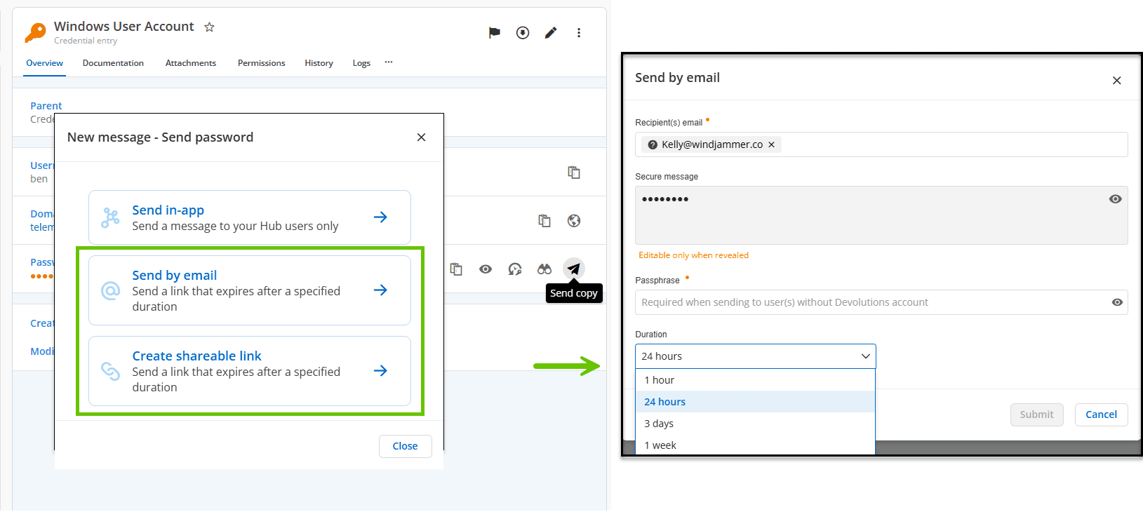Click the flag icon in entry header
The width and height of the screenshot is (1143, 526).
click(495, 32)
